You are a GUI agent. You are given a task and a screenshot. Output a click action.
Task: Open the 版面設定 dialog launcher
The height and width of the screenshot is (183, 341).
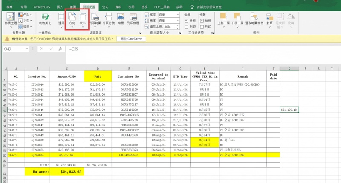click(140, 33)
